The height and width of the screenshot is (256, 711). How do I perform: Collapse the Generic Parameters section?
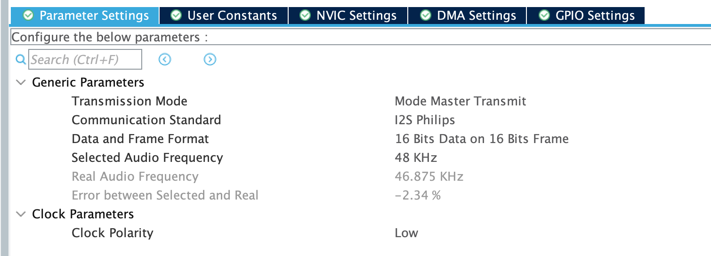(21, 82)
